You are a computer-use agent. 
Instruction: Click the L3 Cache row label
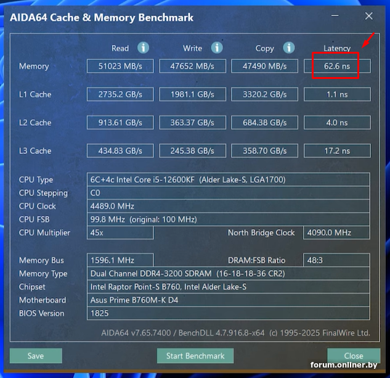click(x=35, y=150)
